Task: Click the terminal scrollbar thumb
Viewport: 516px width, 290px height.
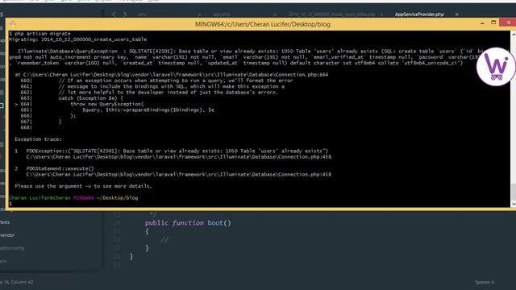Action: tap(514, 192)
